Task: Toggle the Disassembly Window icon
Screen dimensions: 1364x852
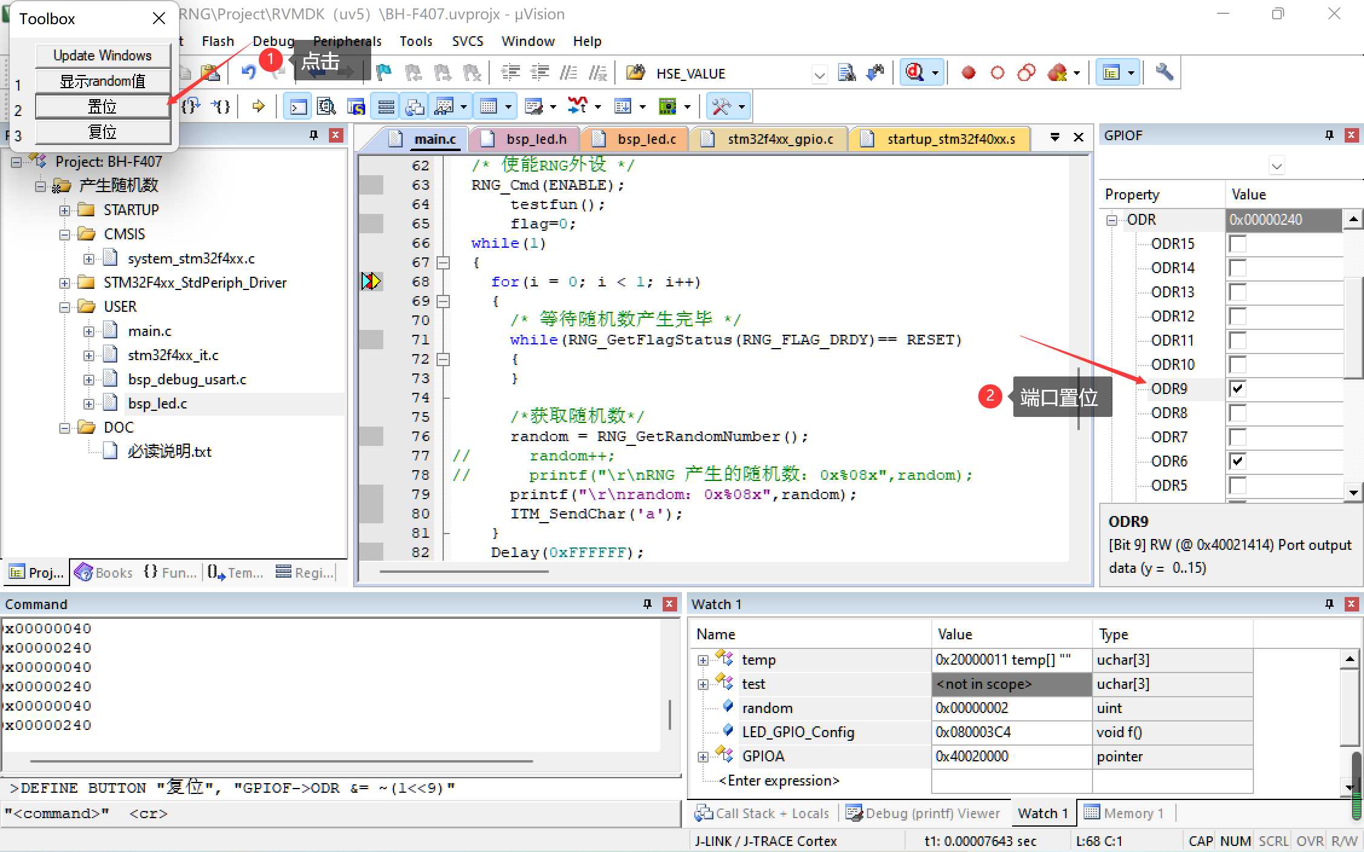Action: (326, 107)
